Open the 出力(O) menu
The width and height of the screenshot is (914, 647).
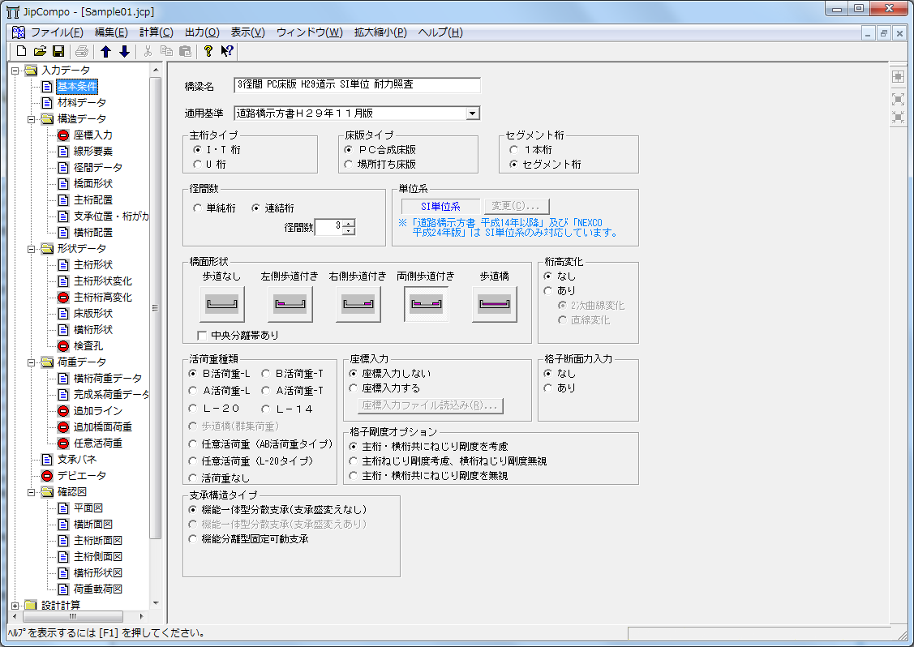click(202, 32)
